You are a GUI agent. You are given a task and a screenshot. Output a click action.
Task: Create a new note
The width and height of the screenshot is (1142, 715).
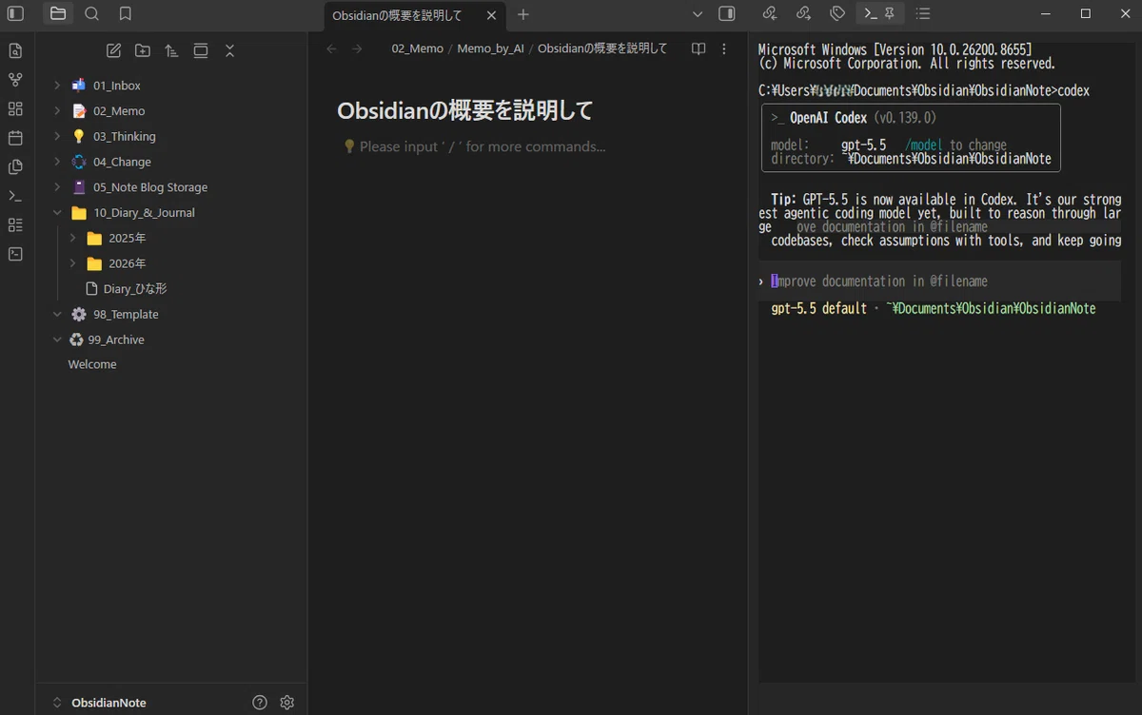tap(113, 51)
